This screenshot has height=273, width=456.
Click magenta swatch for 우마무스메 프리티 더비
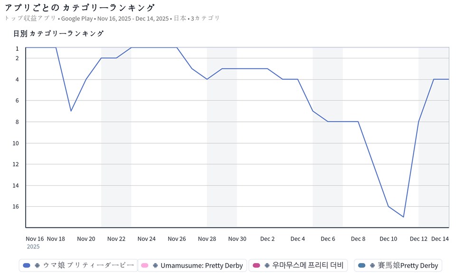[256, 265]
